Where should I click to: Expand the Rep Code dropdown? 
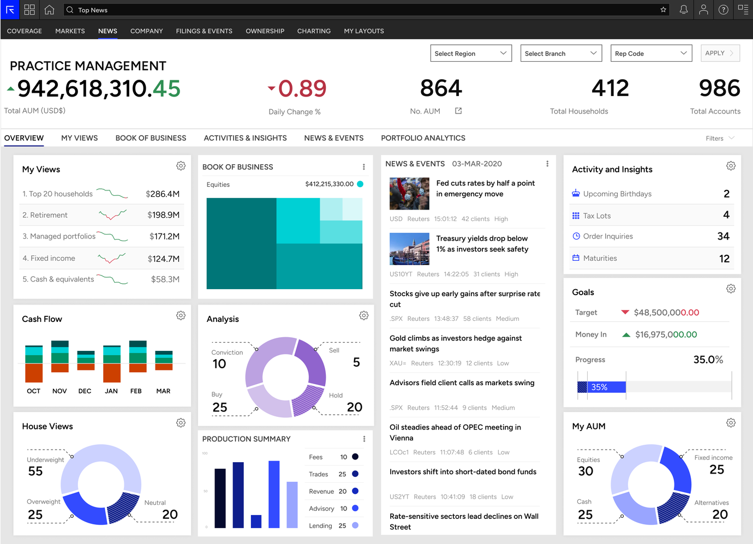tap(651, 53)
